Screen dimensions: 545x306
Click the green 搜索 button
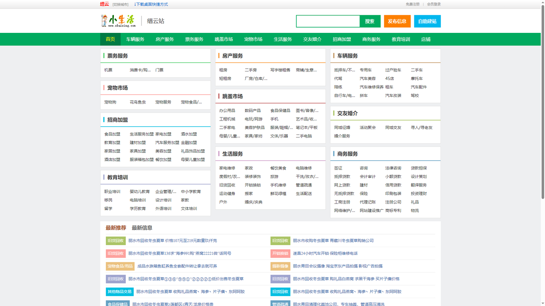click(x=370, y=21)
